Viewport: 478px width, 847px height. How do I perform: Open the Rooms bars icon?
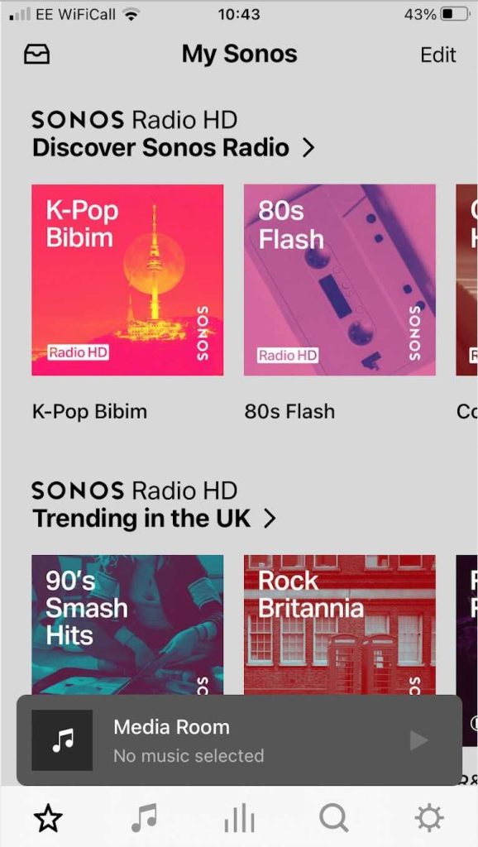(239, 818)
